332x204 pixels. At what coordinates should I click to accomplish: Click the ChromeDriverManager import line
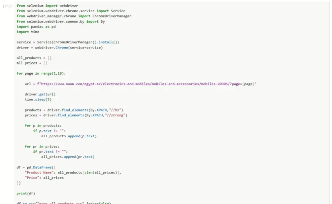point(74,16)
